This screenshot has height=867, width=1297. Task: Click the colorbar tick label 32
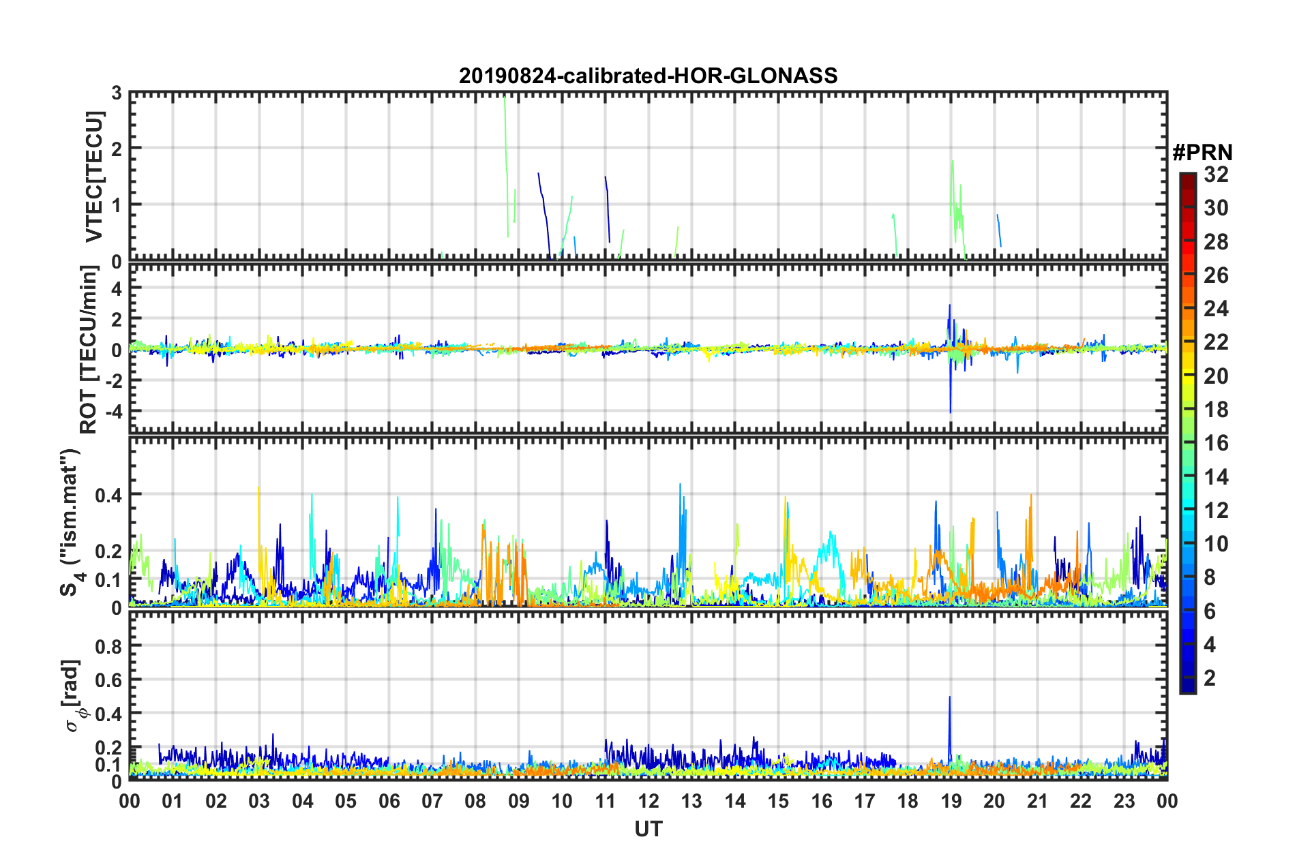point(1216,174)
